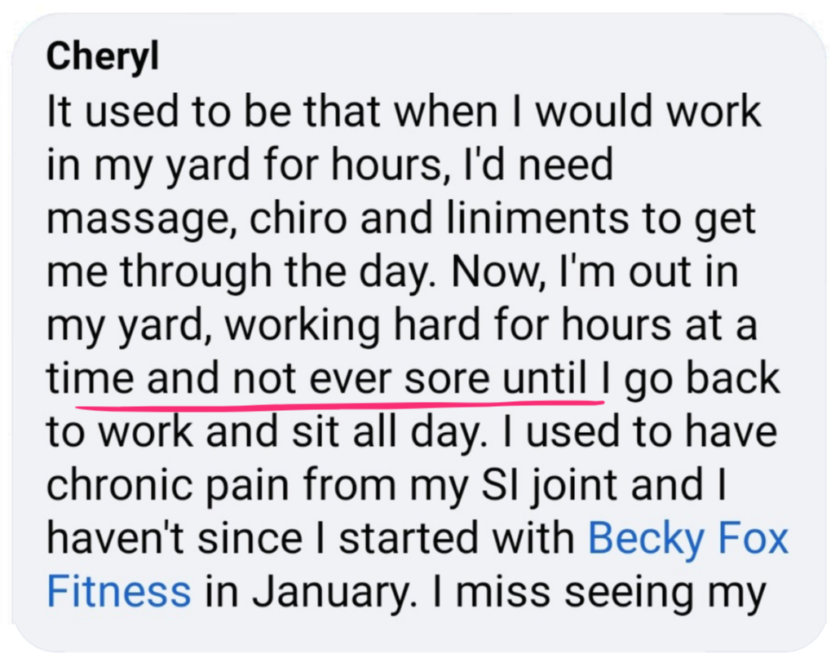Click the word 'chiro' in the comment
The image size is (831, 653).
[298, 218]
